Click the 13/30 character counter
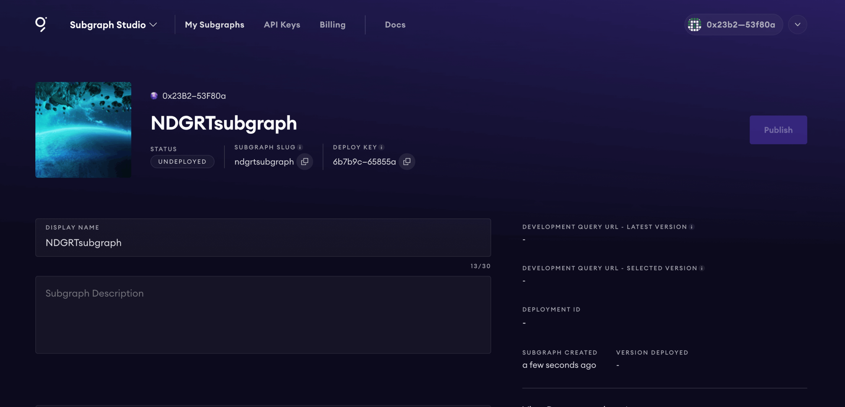Screen dimensions: 845x407 (481, 266)
